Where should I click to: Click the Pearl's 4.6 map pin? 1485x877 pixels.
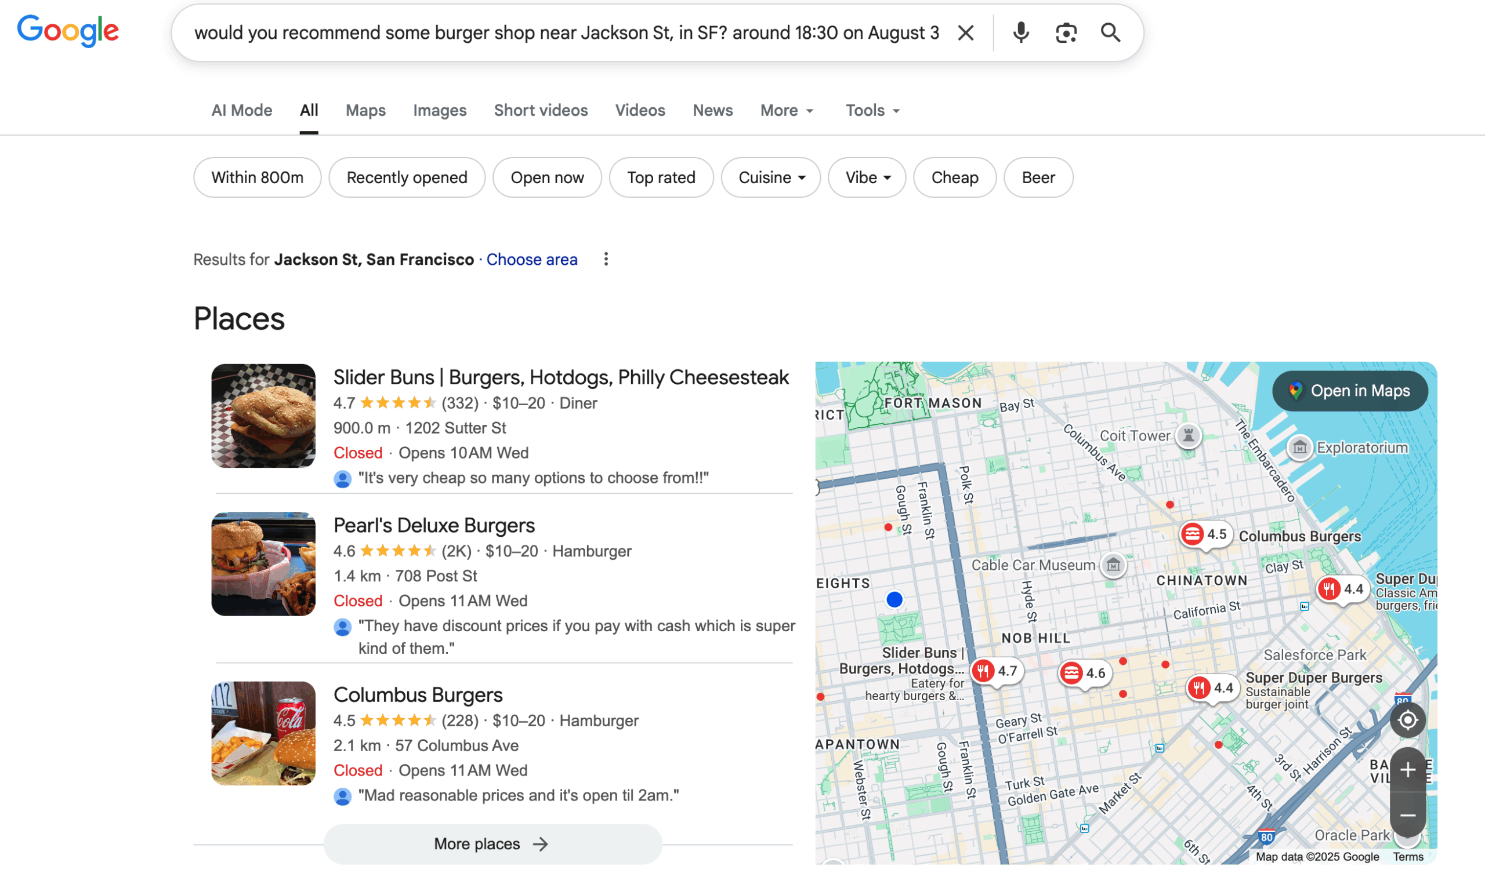pos(1085,673)
